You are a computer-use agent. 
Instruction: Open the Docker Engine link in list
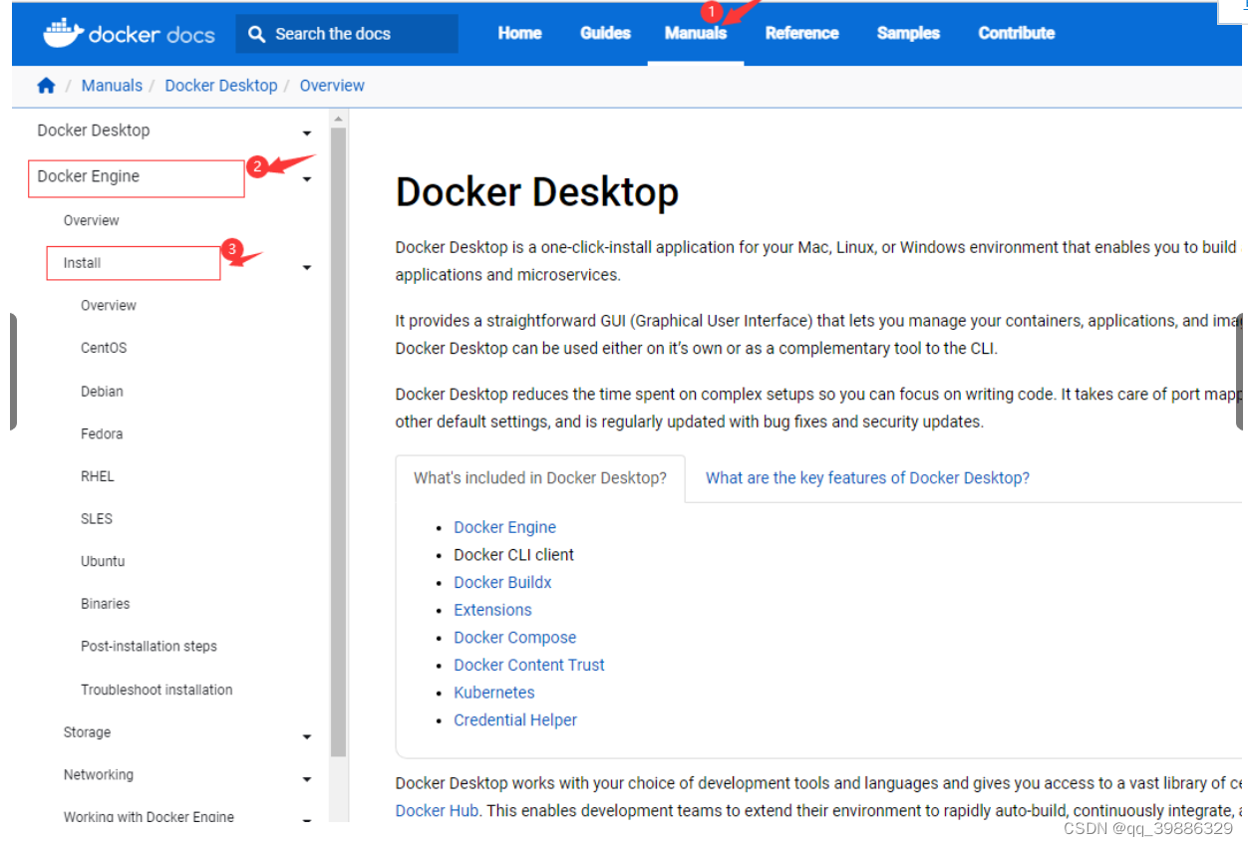point(505,528)
